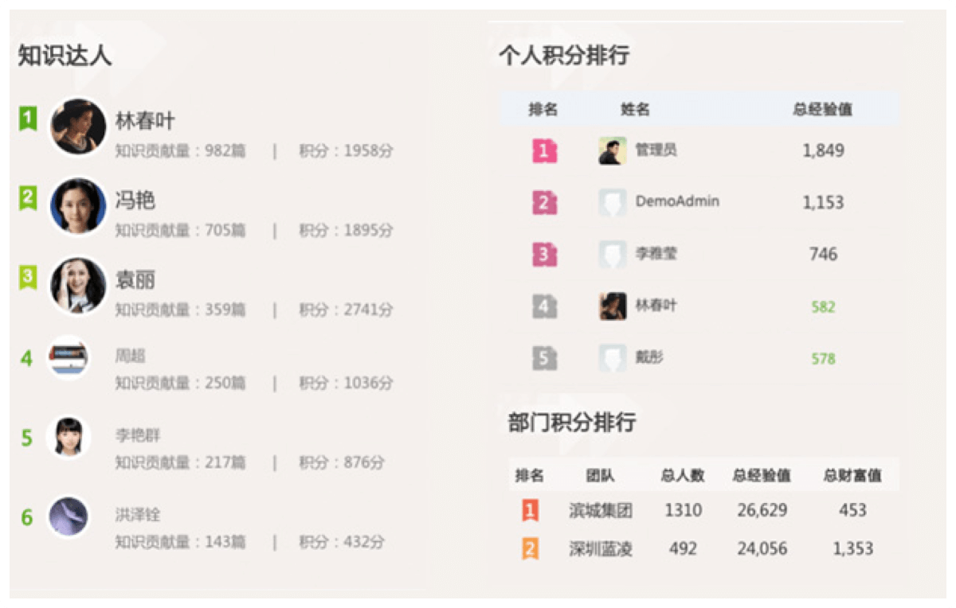Click 李雅莹's name in the ranking
The width and height of the screenshot is (956, 608).
[x=656, y=254]
